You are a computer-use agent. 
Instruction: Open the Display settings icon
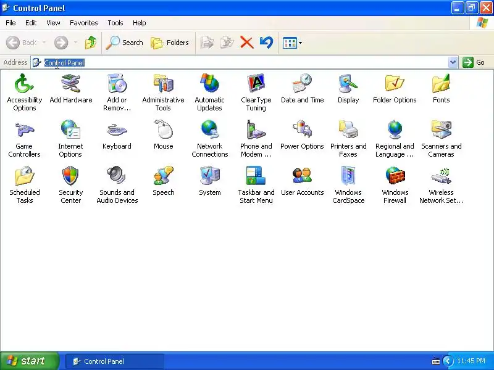pos(348,84)
